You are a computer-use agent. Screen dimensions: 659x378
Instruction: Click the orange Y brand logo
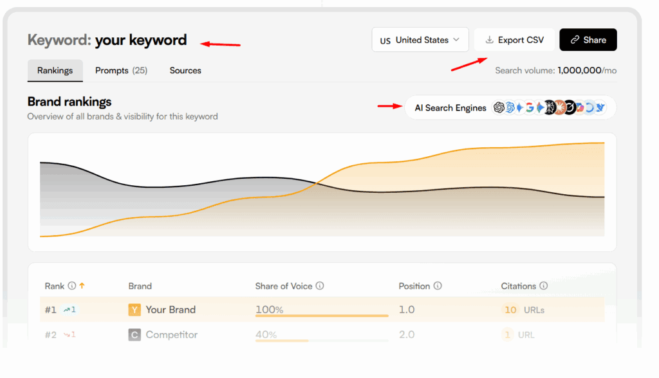135,310
